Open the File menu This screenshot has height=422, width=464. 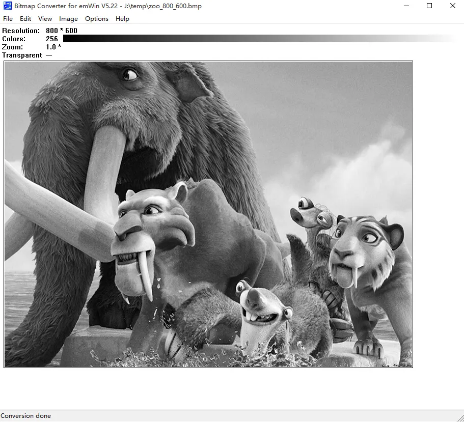(8, 19)
